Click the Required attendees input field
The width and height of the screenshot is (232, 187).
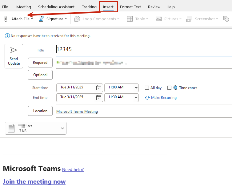tap(144, 63)
